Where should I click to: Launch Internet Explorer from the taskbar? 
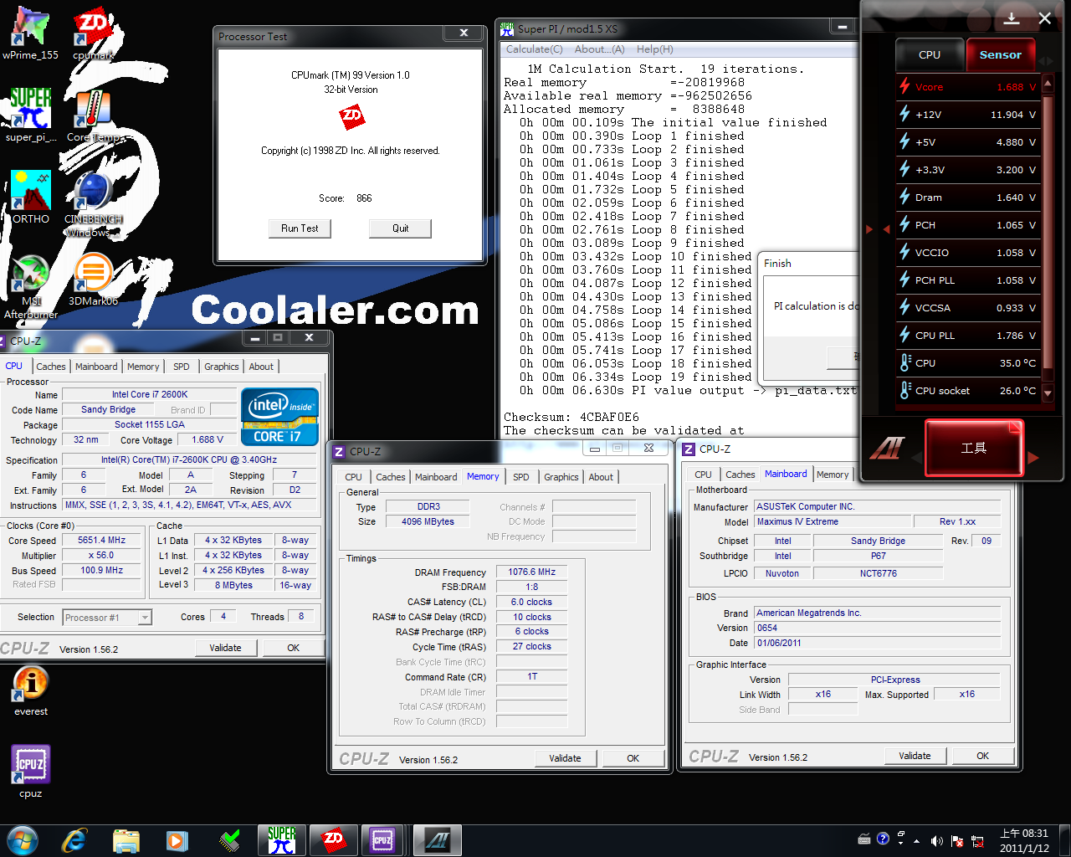click(x=74, y=840)
